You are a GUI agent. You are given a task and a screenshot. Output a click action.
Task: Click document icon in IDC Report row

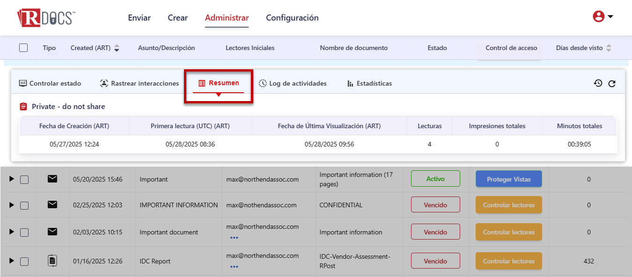click(52, 261)
